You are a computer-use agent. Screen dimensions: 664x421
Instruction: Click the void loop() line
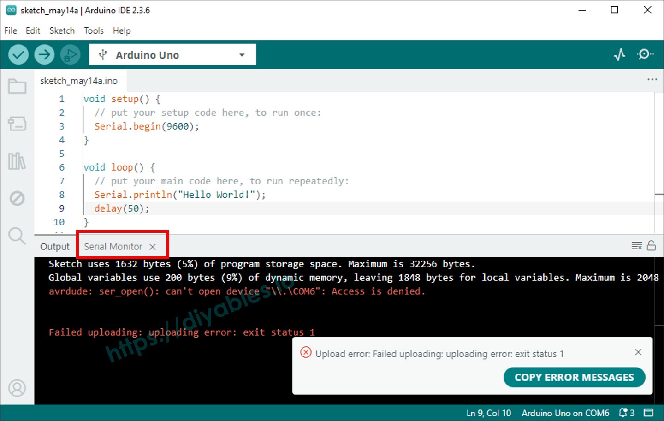pyautogui.click(x=119, y=167)
